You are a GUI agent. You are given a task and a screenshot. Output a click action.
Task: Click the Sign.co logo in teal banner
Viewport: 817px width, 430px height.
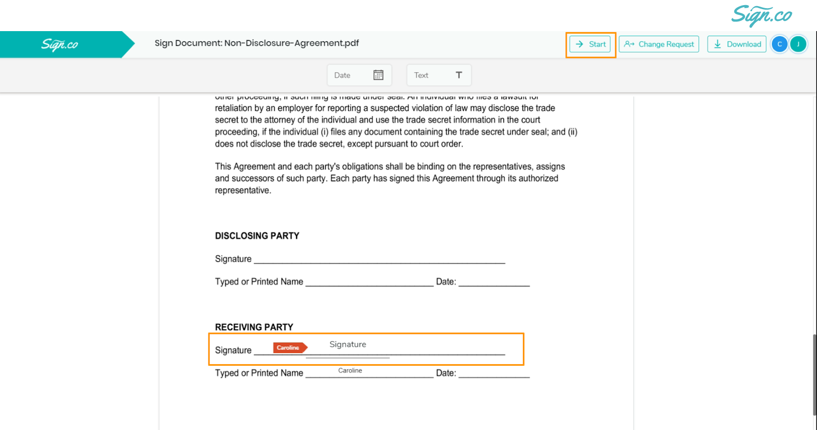coord(60,44)
